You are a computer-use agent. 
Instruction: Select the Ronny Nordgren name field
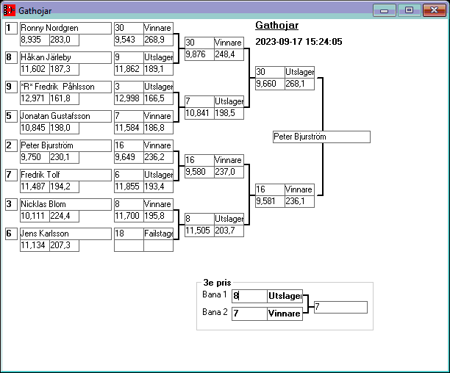pyautogui.click(x=64, y=28)
